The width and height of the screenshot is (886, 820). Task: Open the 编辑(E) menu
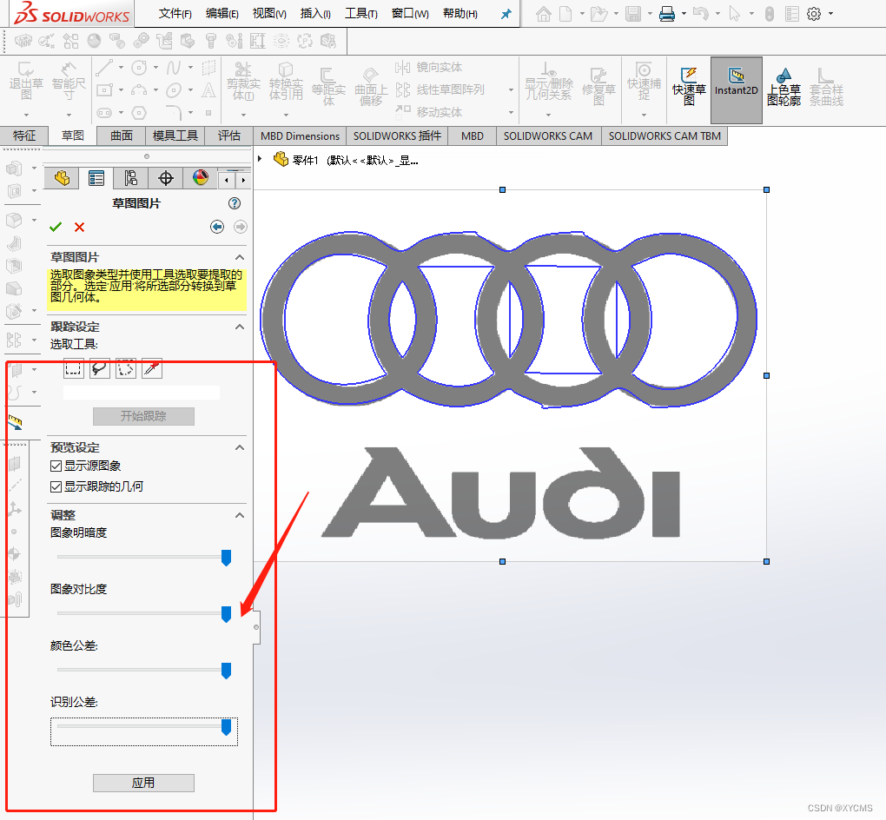222,14
